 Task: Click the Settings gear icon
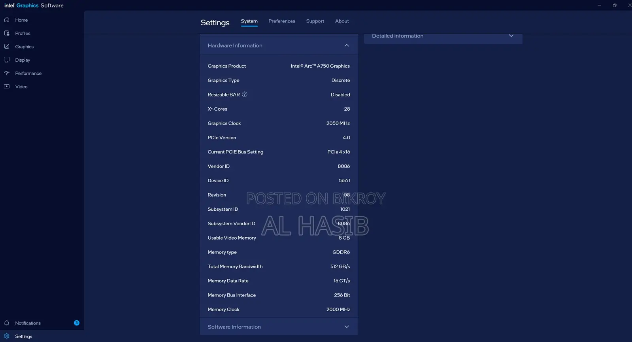click(x=7, y=336)
